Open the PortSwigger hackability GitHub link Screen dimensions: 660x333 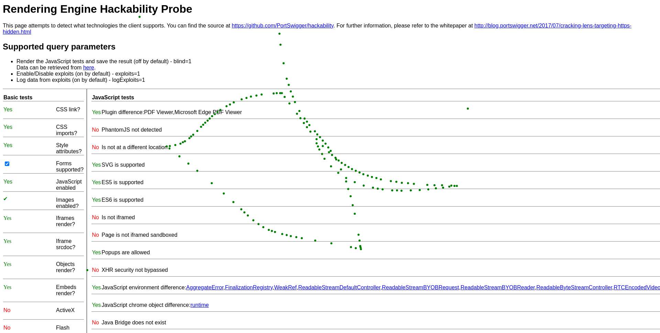(x=282, y=26)
